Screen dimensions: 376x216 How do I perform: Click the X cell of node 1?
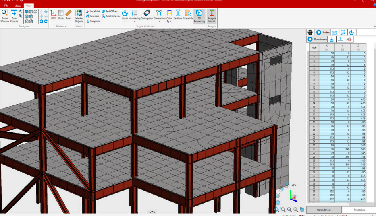tap(327, 53)
